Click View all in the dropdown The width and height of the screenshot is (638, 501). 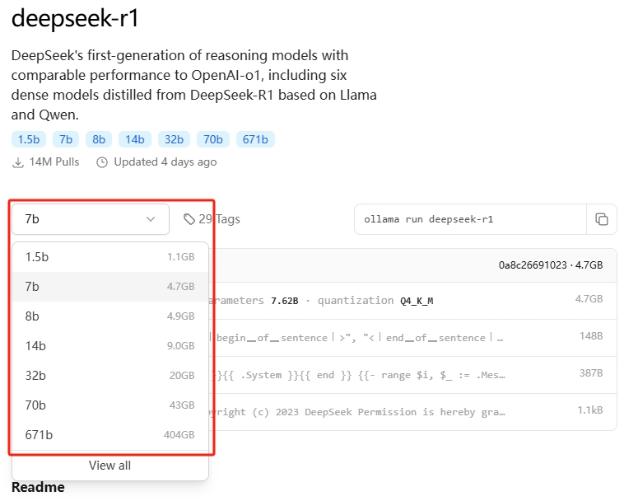(x=110, y=466)
